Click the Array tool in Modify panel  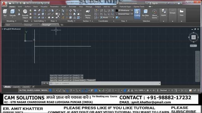[x=78, y=18]
